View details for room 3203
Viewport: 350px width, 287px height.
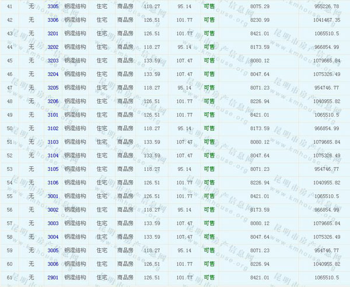pos(52,61)
